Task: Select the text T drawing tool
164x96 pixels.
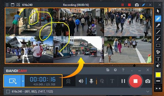Action: [x=158, y=59]
